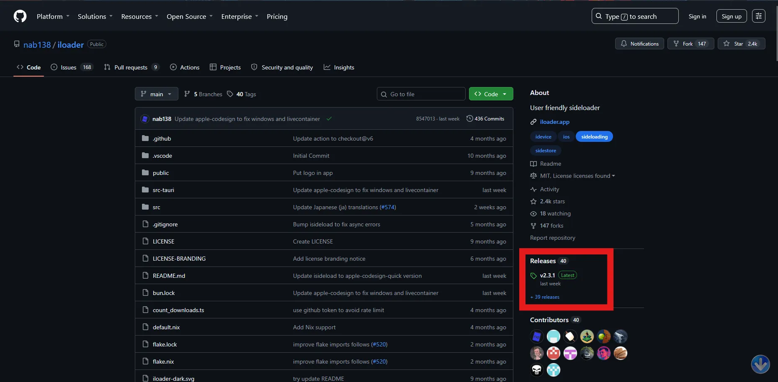Screen dimensions: 778x382
Task: Switch to the Pull requests tab
Action: 132,67
